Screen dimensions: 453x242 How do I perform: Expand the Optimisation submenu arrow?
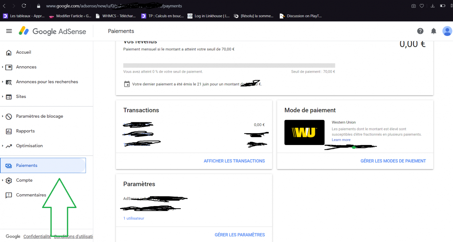point(3,146)
